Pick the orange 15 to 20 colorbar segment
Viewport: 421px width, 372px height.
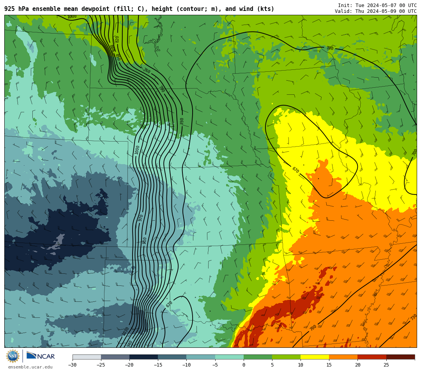pyautogui.click(x=343, y=357)
